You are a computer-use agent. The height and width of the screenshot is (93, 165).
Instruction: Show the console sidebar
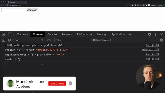(3, 40)
